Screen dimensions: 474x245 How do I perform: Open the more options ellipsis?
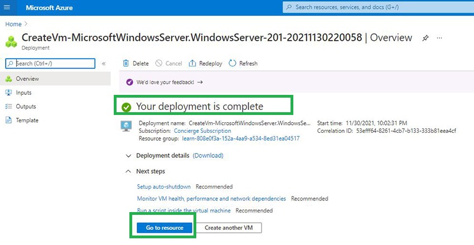(x=439, y=38)
